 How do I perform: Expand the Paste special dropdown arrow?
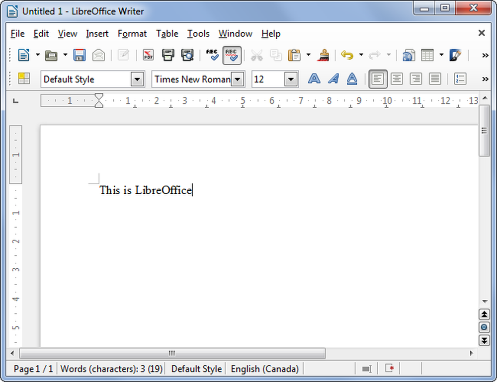pyautogui.click(x=308, y=55)
